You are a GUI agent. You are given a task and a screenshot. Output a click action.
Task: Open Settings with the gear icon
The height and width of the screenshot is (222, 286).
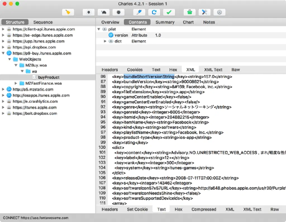click(x=219, y=12)
